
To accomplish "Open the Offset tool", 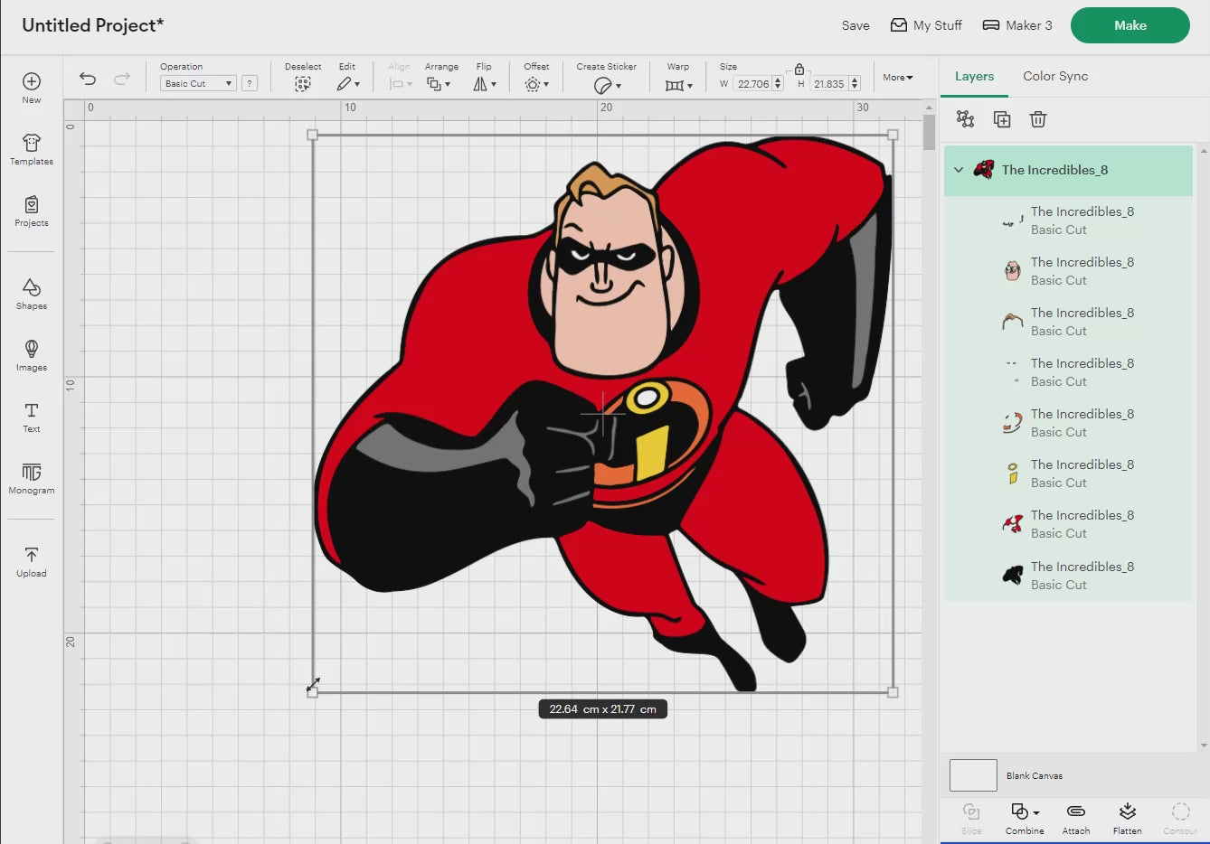I will click(x=536, y=84).
